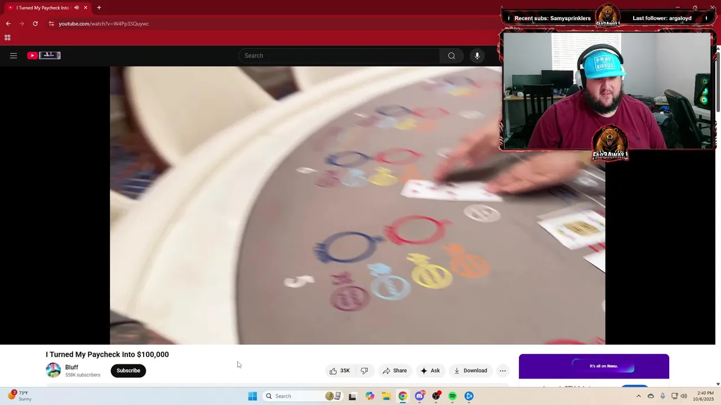Download the video
This screenshot has width=721, height=405.
coord(470,371)
